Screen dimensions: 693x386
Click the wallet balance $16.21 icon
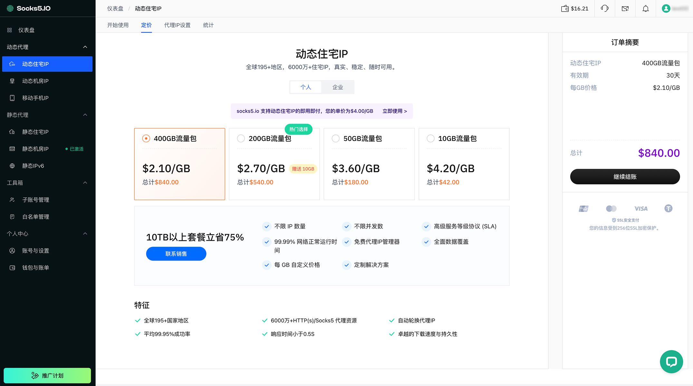565,8
